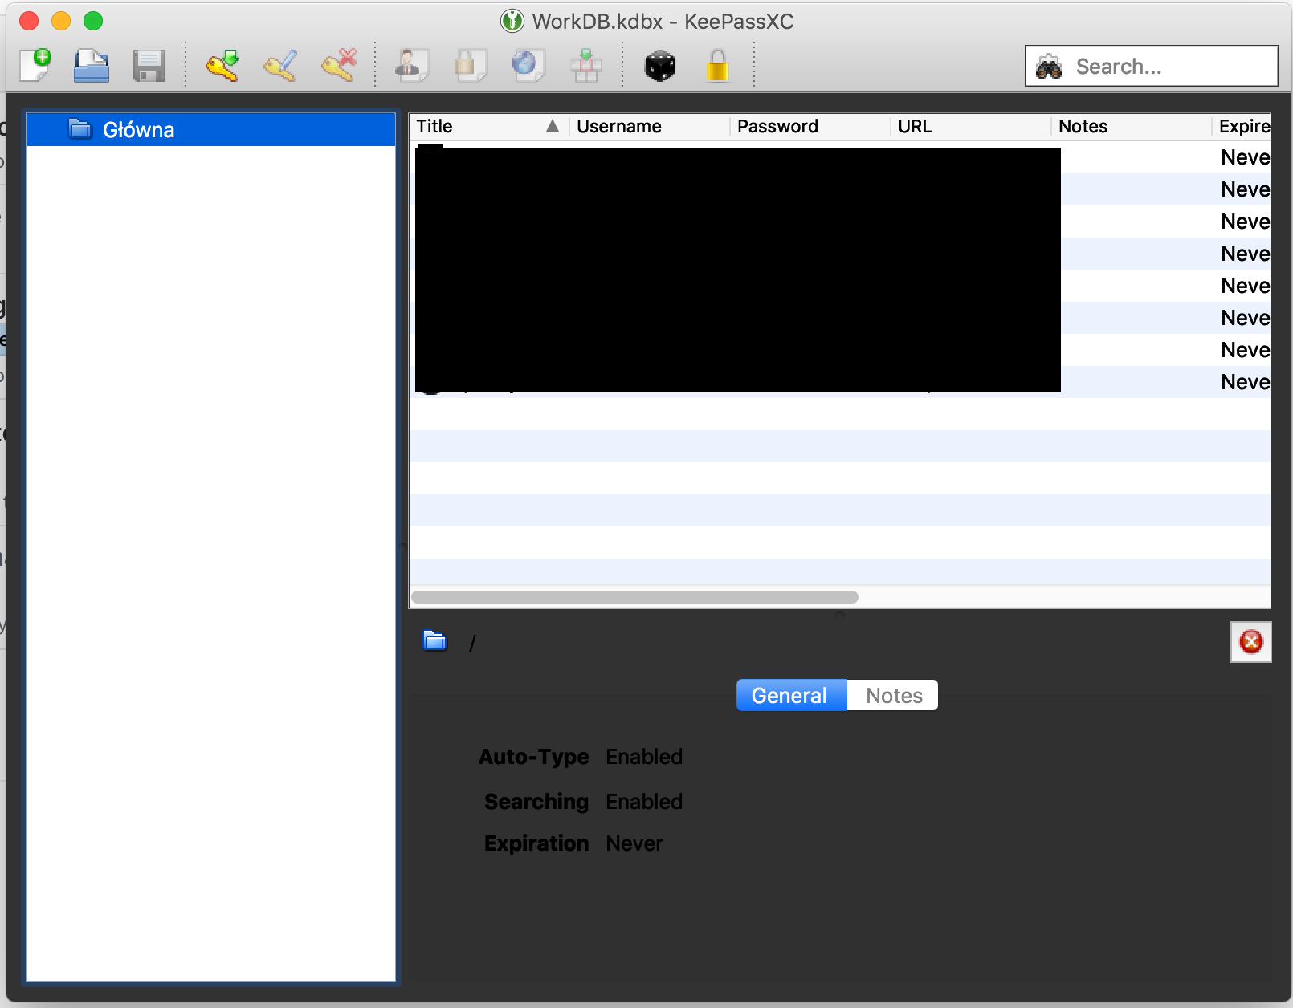
Task: Open an existing database via folder icon
Action: point(92,65)
